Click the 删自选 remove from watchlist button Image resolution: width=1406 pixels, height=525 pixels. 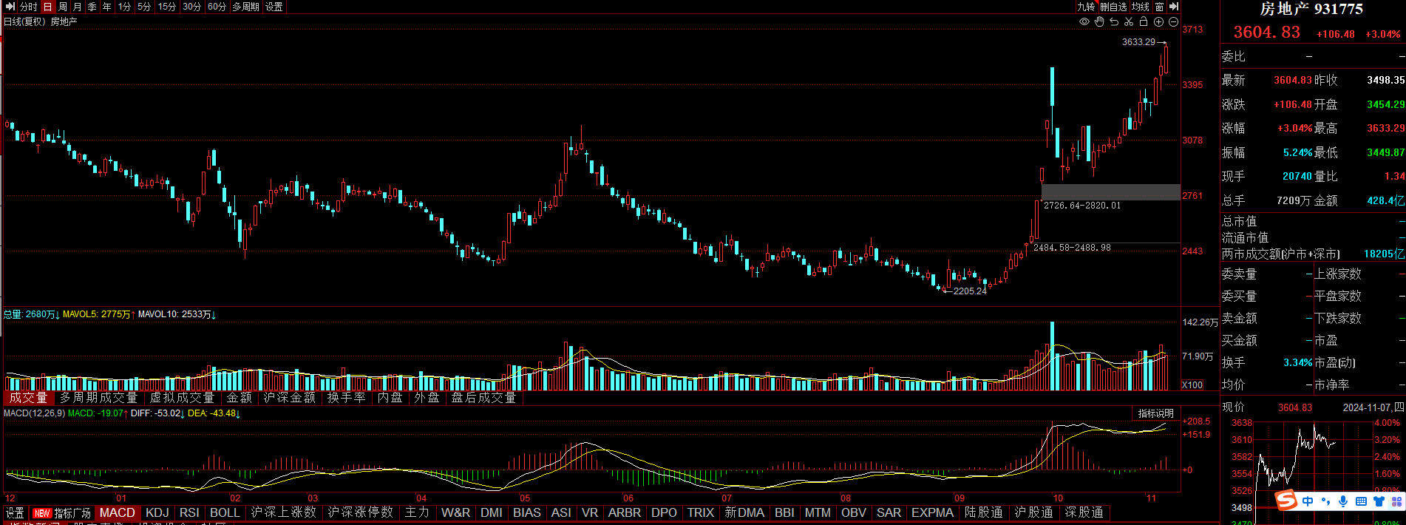tap(1113, 7)
